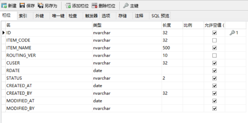Edit length 2 for STATUS

tap(172, 78)
